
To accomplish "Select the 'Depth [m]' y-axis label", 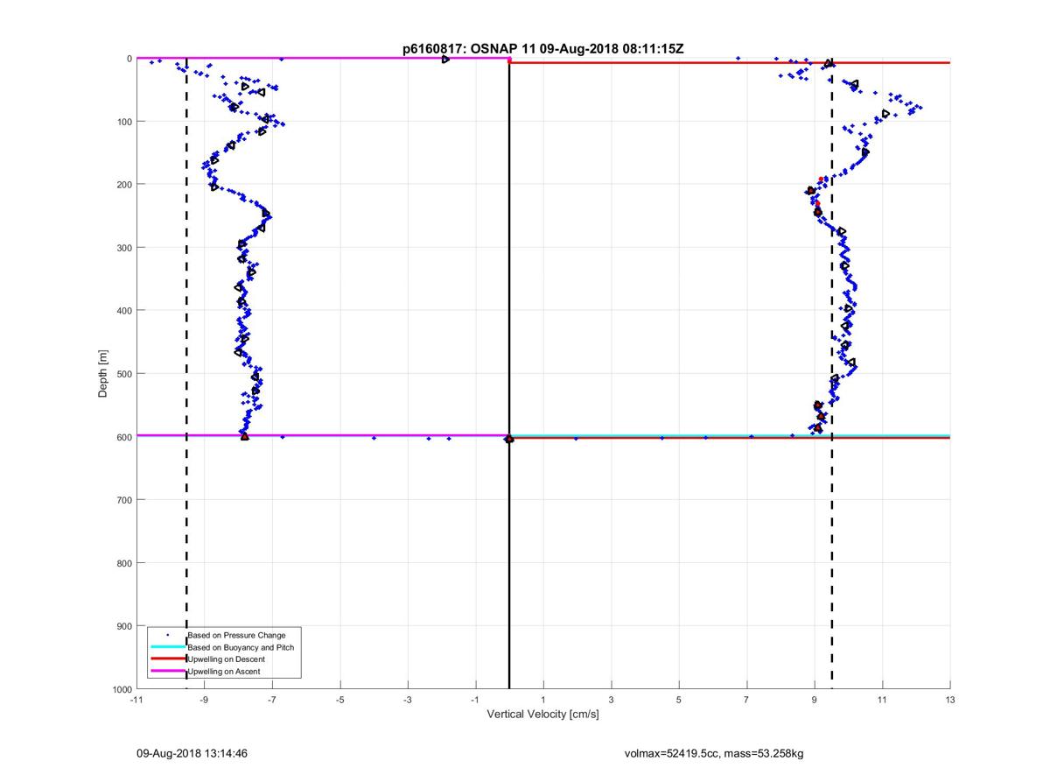I will (x=103, y=374).
